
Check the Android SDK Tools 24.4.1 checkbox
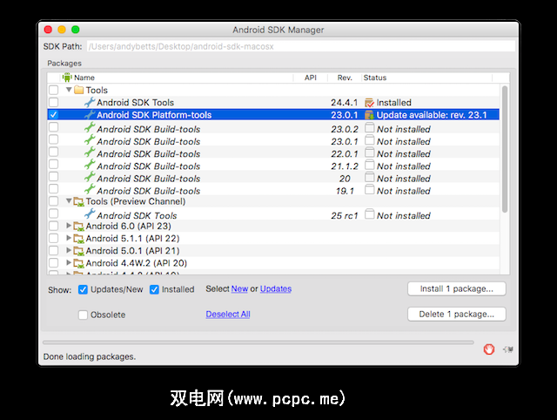pyautogui.click(x=54, y=103)
